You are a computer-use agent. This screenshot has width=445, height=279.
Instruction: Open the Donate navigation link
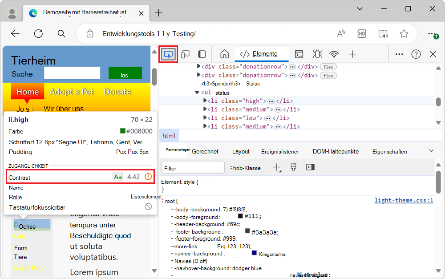point(117,92)
